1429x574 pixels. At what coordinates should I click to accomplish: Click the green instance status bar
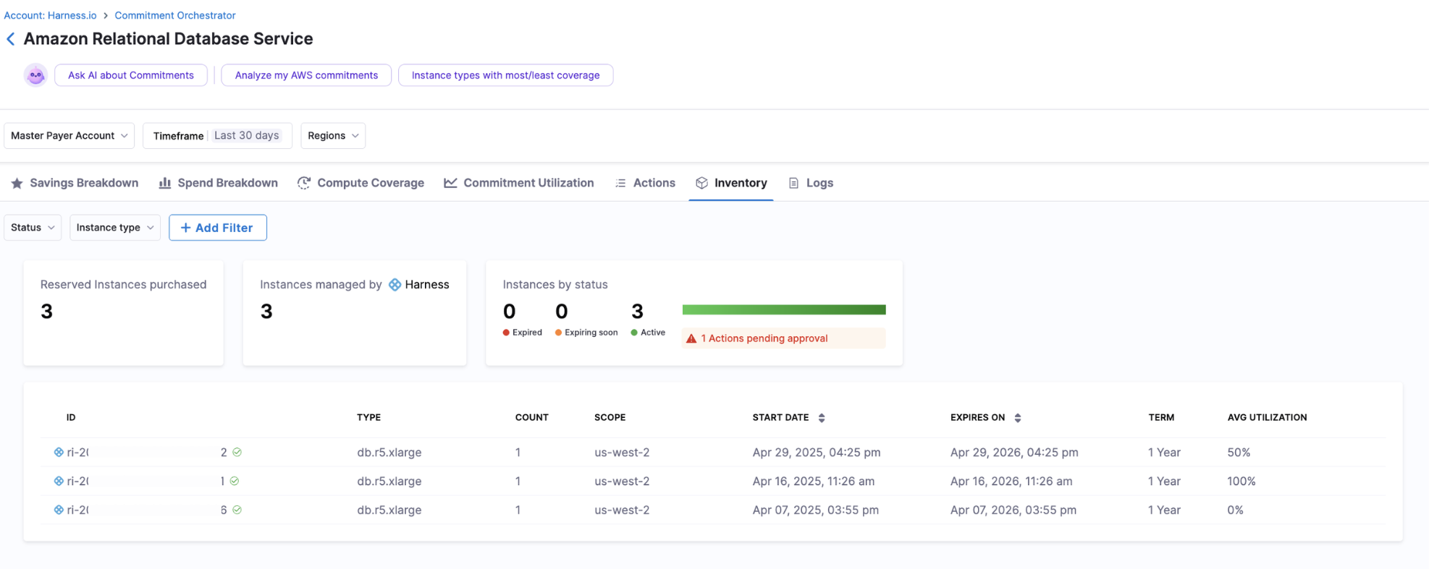[784, 310]
